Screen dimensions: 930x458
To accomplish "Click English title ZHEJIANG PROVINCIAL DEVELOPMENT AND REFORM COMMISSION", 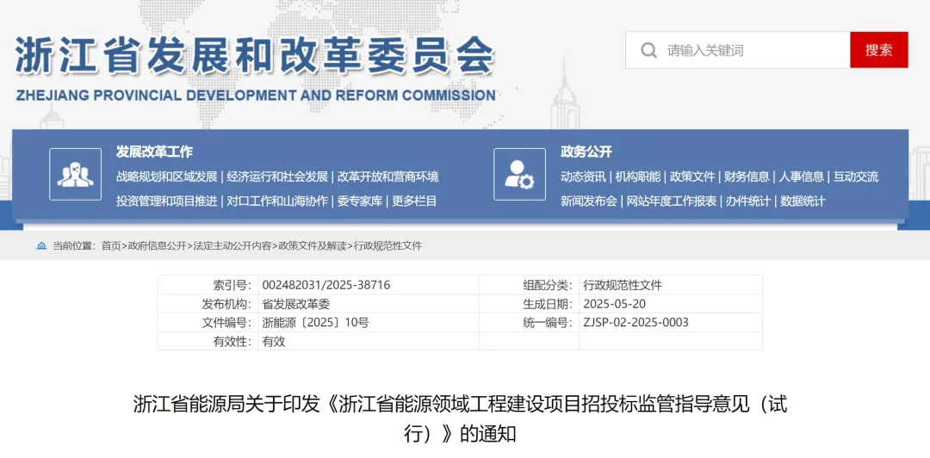I will click(x=256, y=95).
